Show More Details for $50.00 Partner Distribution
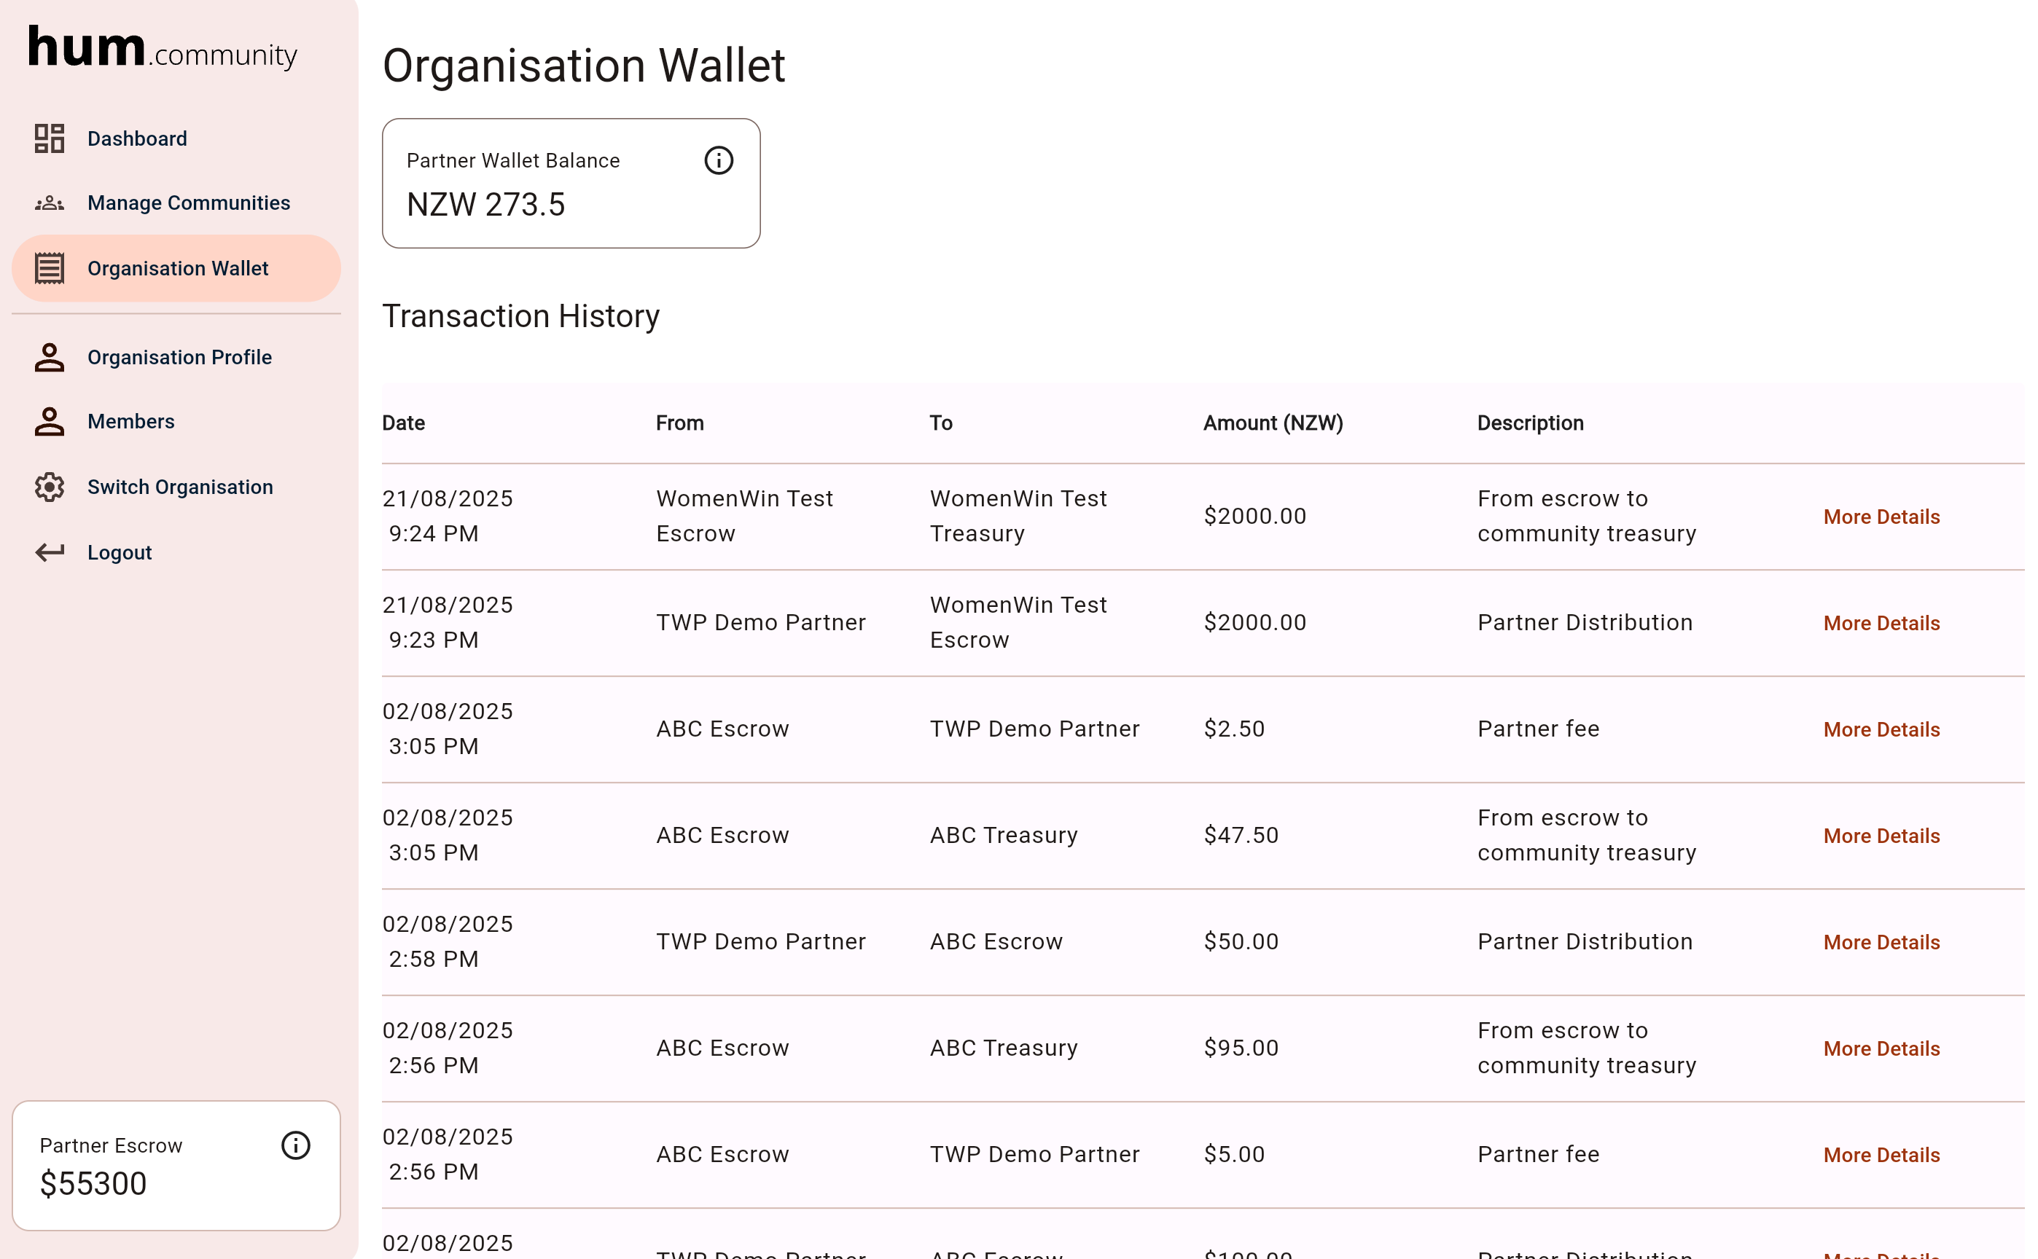The width and height of the screenshot is (2038, 1259). [1881, 943]
